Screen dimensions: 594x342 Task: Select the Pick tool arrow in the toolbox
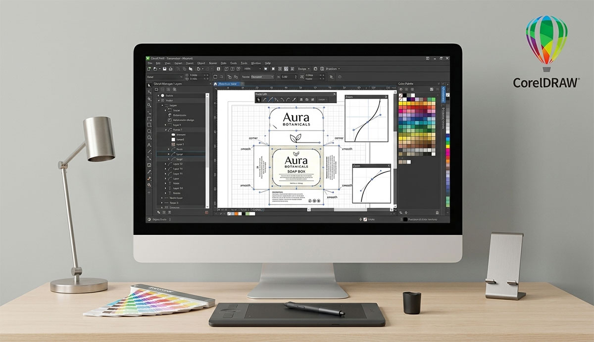(x=149, y=85)
